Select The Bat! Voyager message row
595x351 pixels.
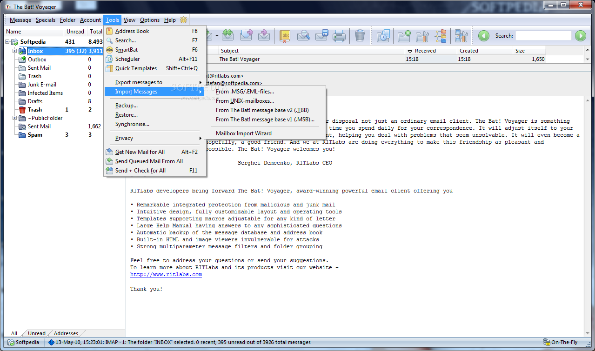377,59
